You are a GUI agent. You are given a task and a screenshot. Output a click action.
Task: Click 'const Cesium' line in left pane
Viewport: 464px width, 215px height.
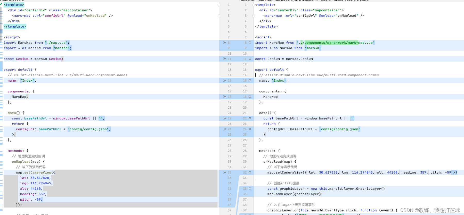pyautogui.click(x=34, y=59)
